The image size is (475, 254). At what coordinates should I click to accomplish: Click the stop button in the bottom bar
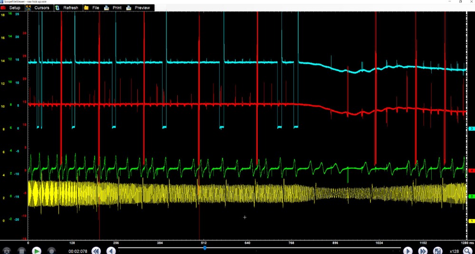coord(21,251)
